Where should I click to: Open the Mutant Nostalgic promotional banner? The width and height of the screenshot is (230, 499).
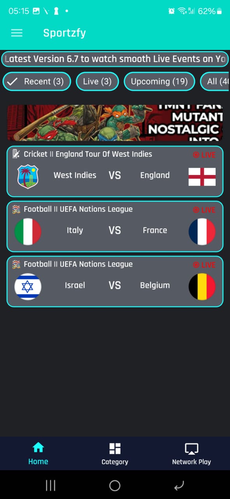[115, 122]
